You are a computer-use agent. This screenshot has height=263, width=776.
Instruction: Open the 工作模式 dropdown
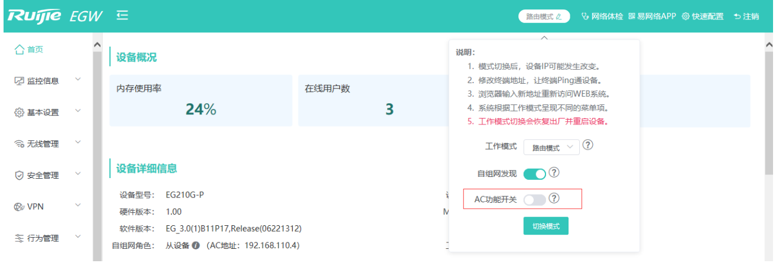tap(551, 147)
